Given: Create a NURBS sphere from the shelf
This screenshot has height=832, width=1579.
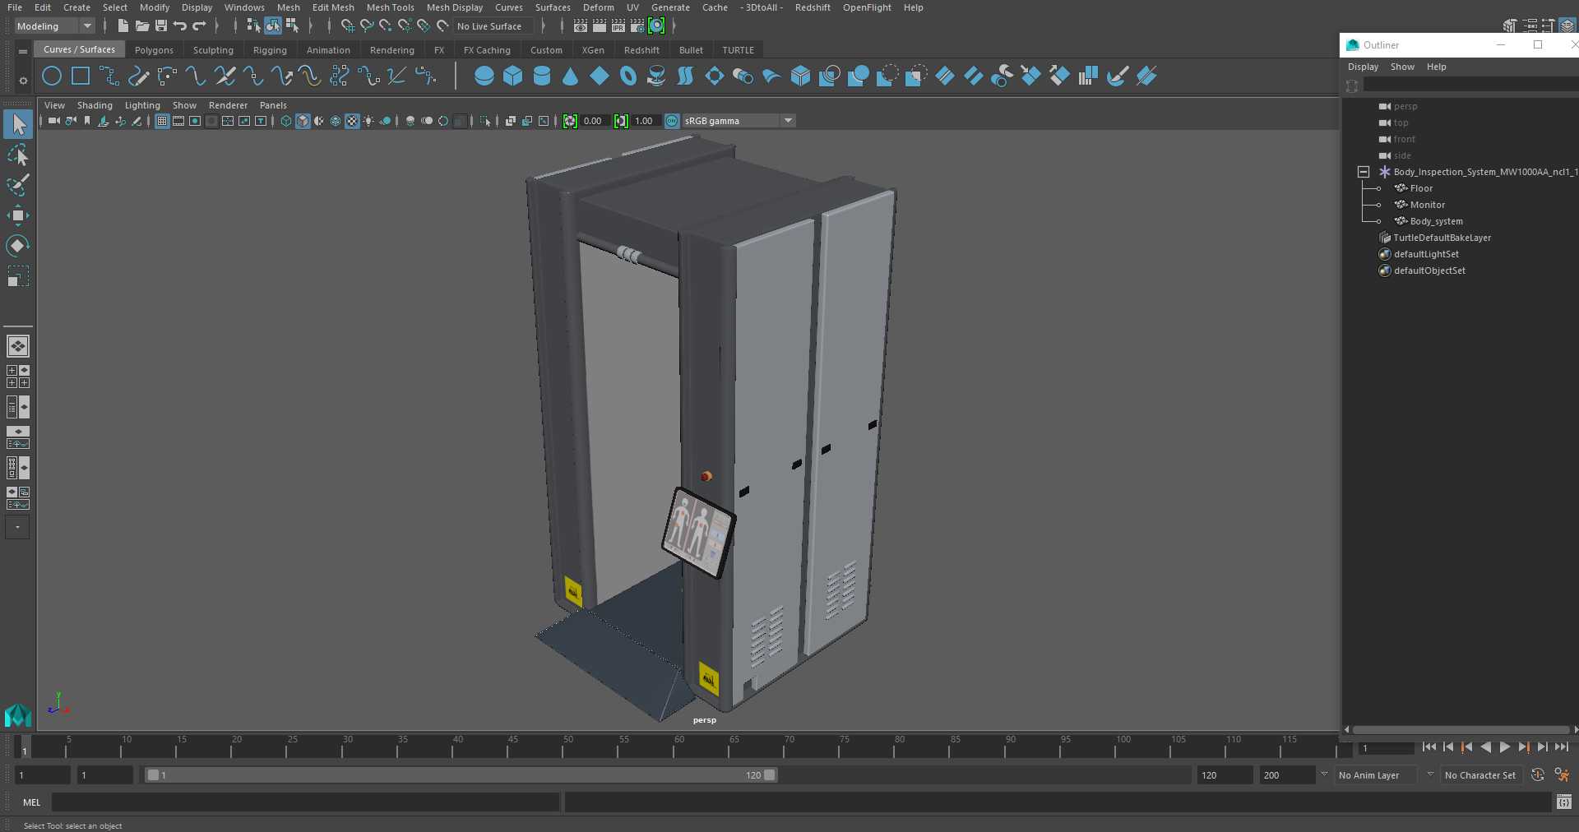Looking at the screenshot, I should (x=484, y=76).
